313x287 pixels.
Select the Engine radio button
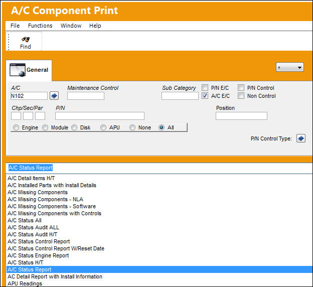[16, 127]
